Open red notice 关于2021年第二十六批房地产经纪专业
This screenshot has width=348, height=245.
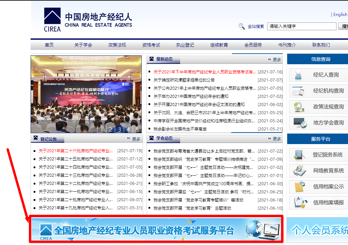[x=76, y=151]
